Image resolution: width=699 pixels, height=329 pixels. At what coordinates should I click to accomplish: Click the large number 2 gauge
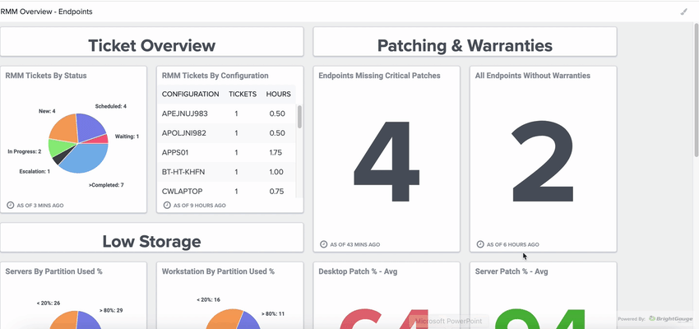(x=543, y=160)
